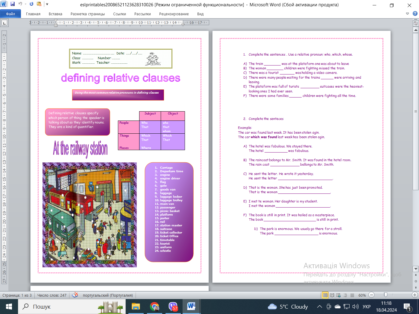Viewport: 419px width, 314px height.
Task: Click the Meet Now camera tray icon
Action: coord(329,307)
